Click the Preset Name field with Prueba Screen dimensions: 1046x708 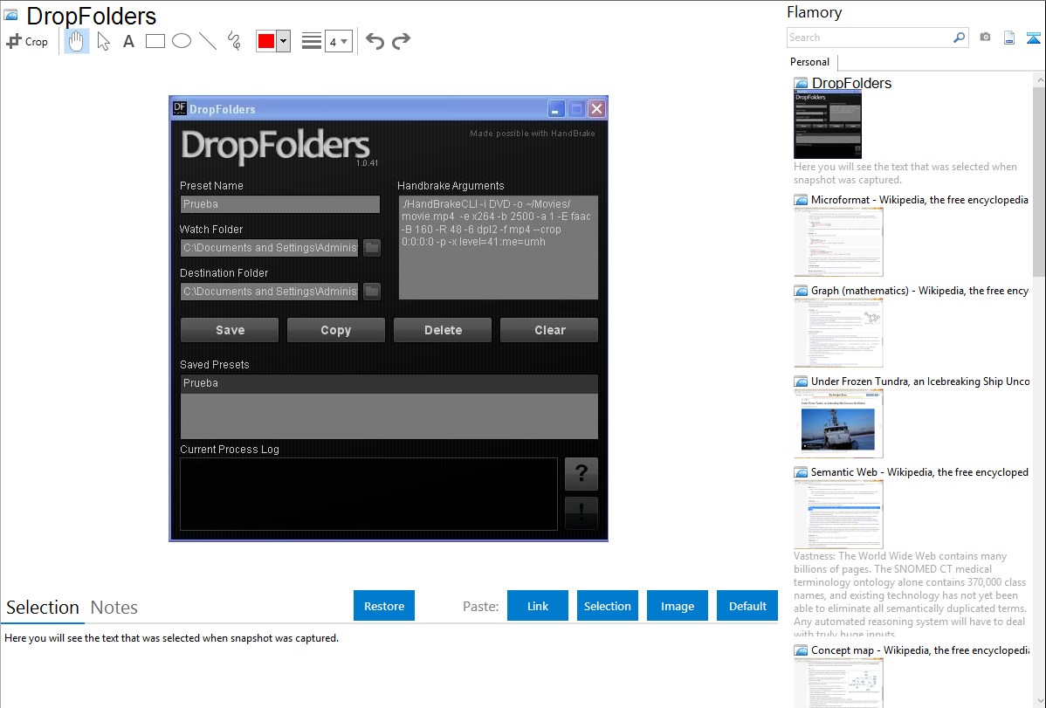[x=280, y=204]
